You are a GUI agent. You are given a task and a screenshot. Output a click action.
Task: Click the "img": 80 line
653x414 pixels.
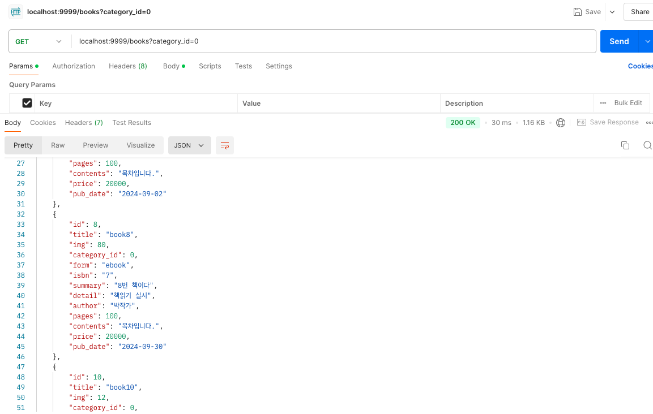click(x=89, y=245)
